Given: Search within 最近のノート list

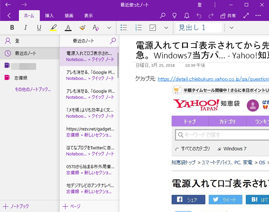Looking at the screenshot, I should [x=113, y=41].
